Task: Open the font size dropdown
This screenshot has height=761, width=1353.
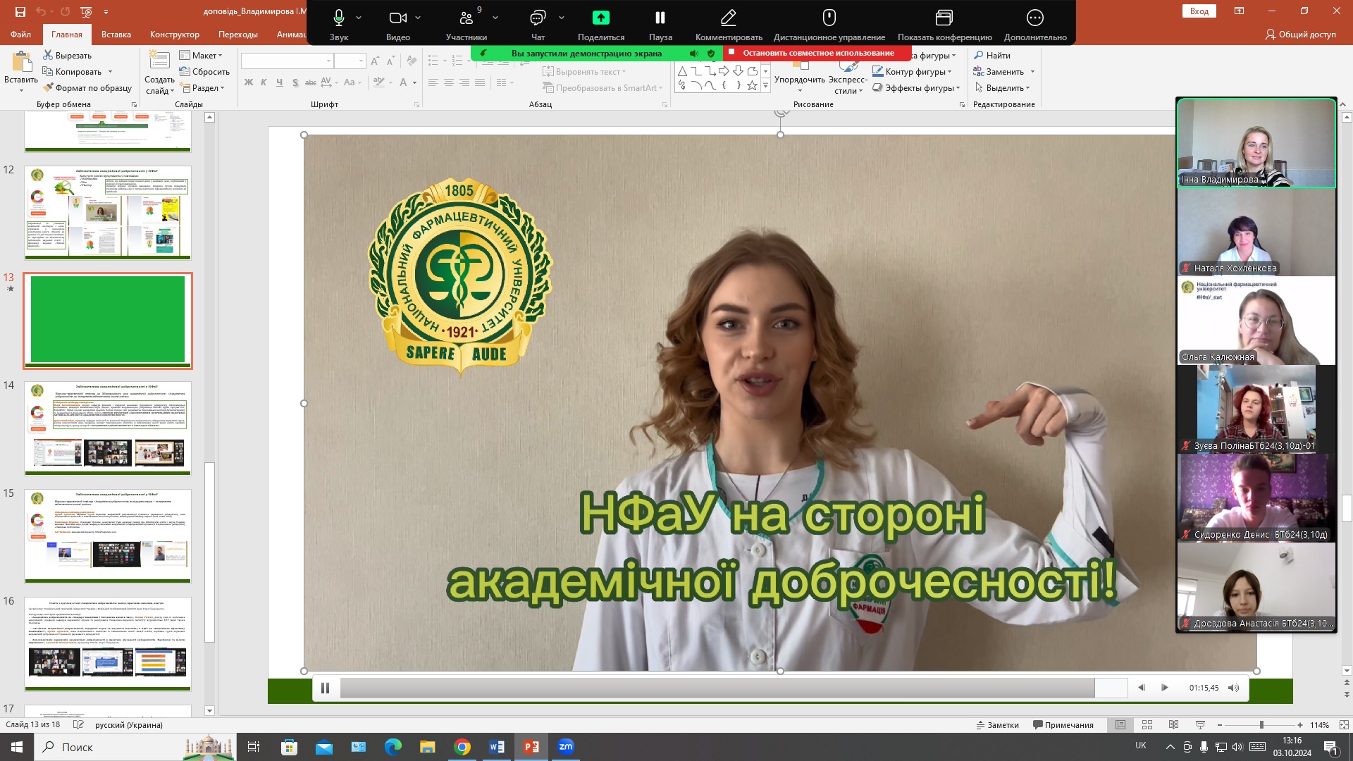Action: click(361, 61)
